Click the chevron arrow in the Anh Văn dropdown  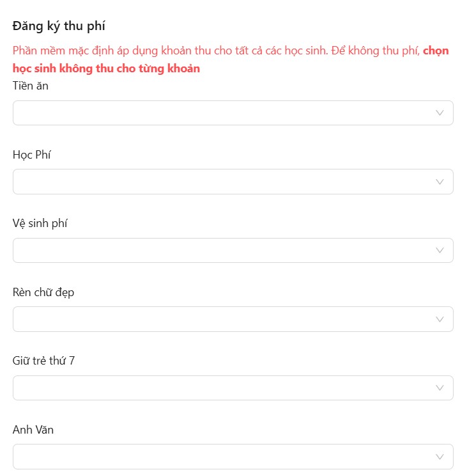(x=440, y=457)
